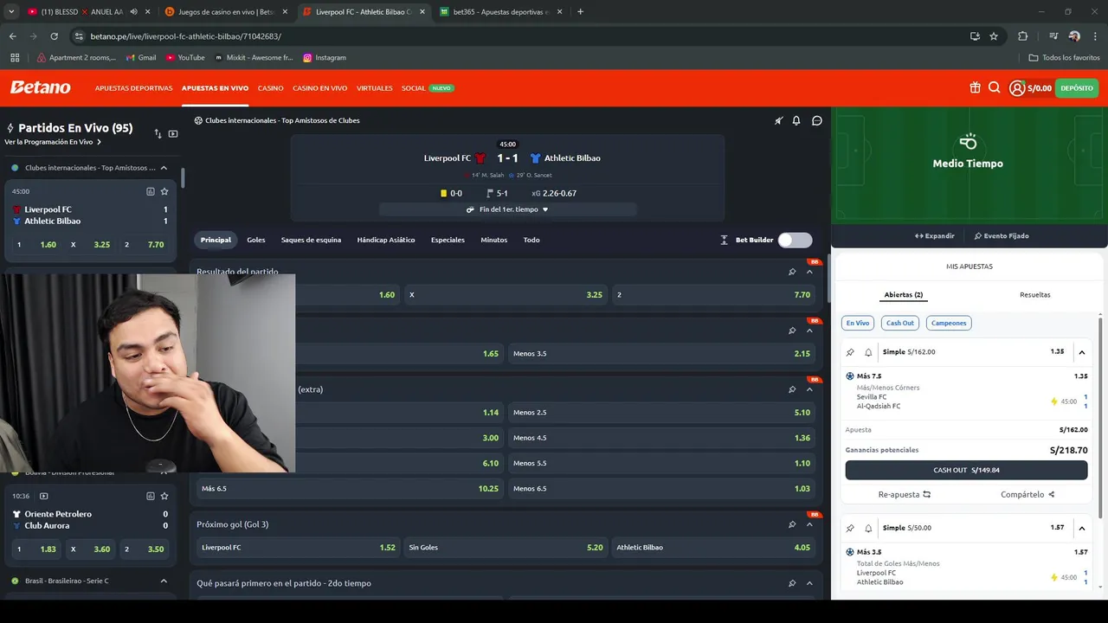Open the chat bubble icon in match header
The image size is (1108, 623).
816,120
